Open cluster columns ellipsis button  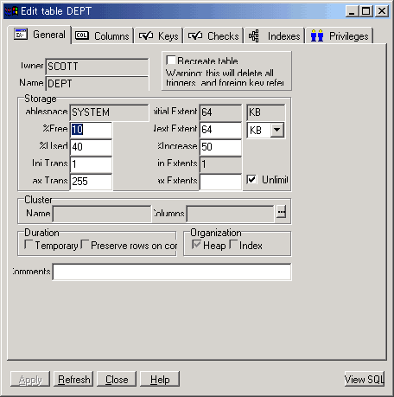point(281,213)
